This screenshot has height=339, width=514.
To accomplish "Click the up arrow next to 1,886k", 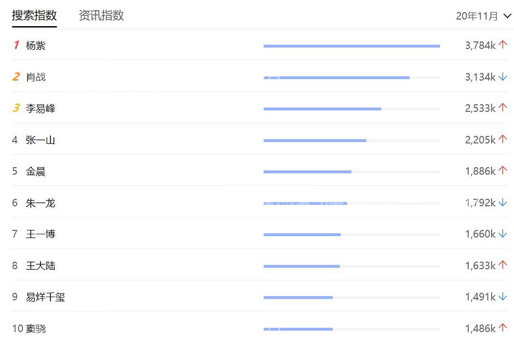I will click(x=503, y=170).
